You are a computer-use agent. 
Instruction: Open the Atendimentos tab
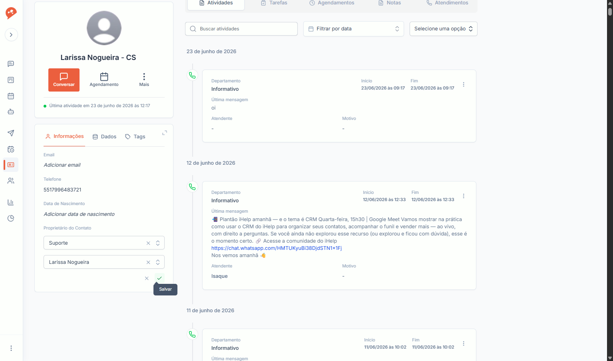pyautogui.click(x=447, y=3)
